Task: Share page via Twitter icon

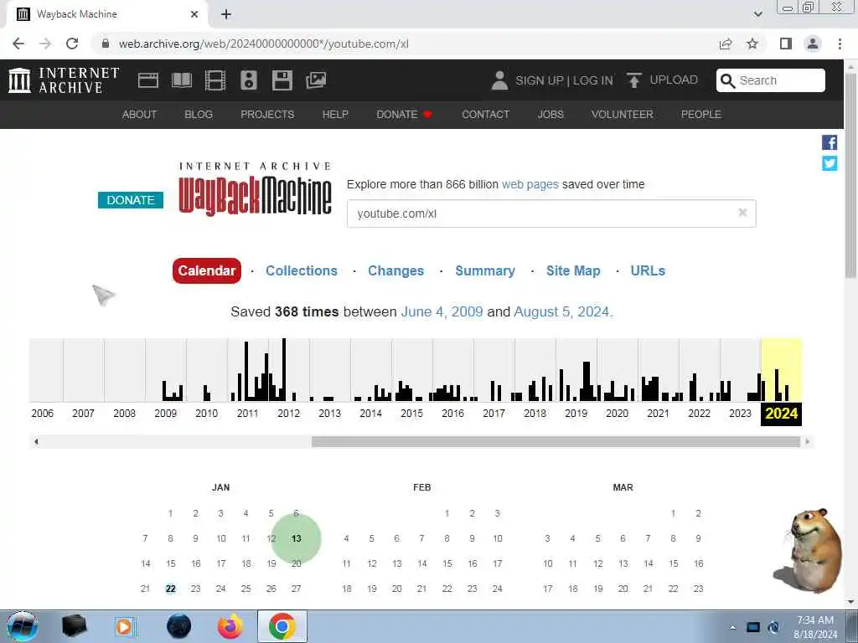Action: [829, 163]
